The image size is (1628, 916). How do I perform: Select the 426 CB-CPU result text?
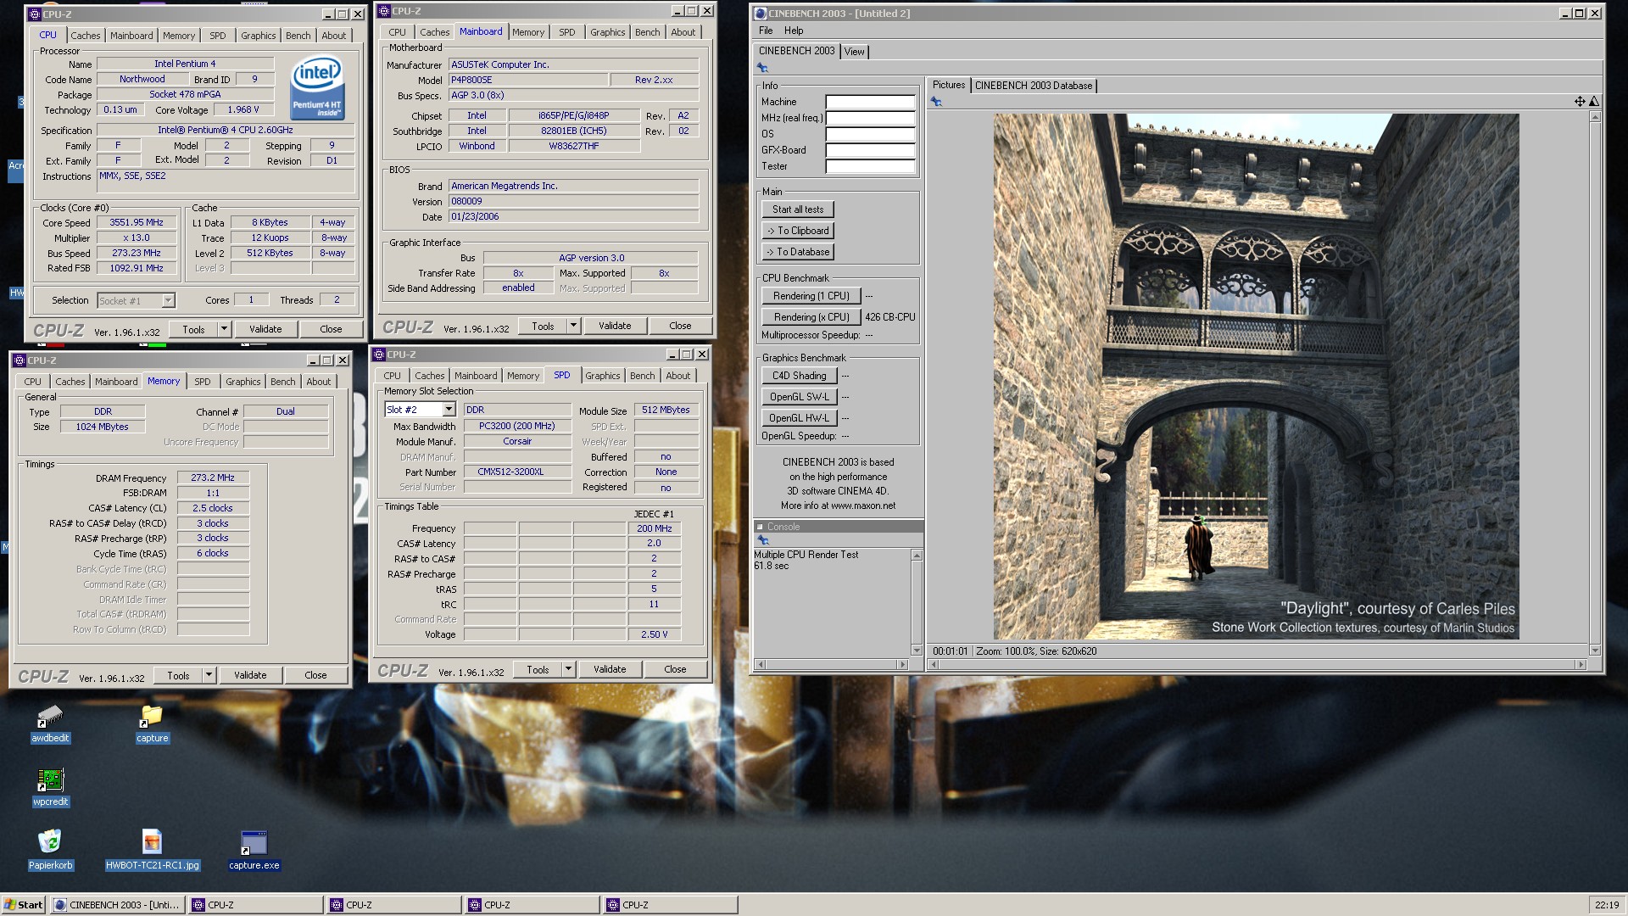coord(889,317)
